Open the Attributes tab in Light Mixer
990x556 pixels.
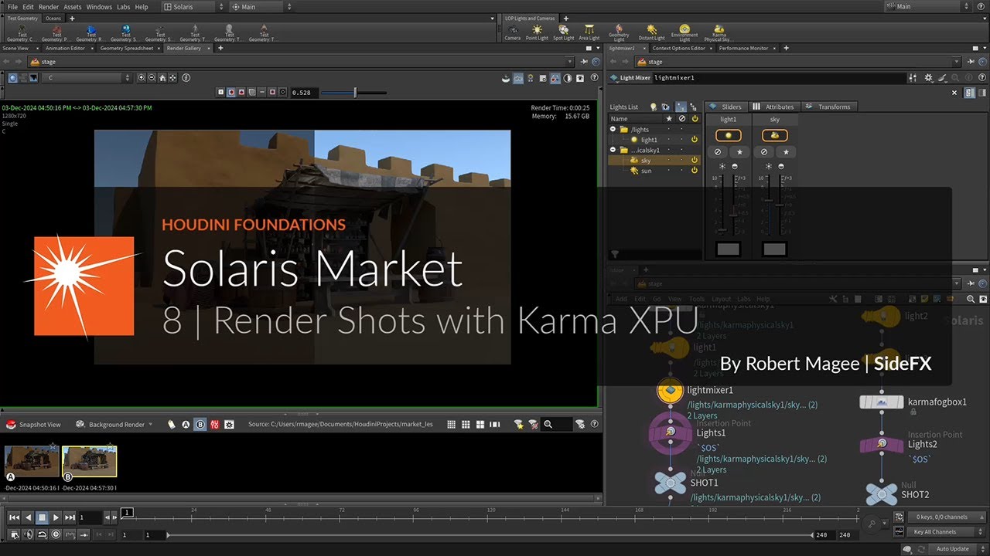[774, 107]
